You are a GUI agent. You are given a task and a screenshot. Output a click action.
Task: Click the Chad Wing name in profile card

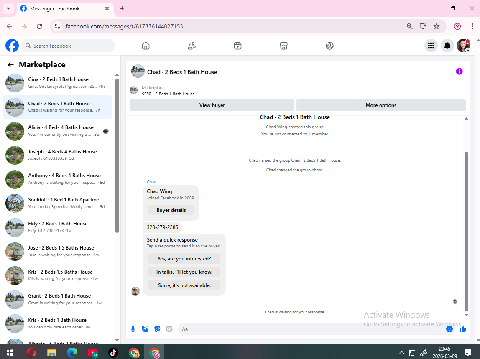pyautogui.click(x=159, y=191)
